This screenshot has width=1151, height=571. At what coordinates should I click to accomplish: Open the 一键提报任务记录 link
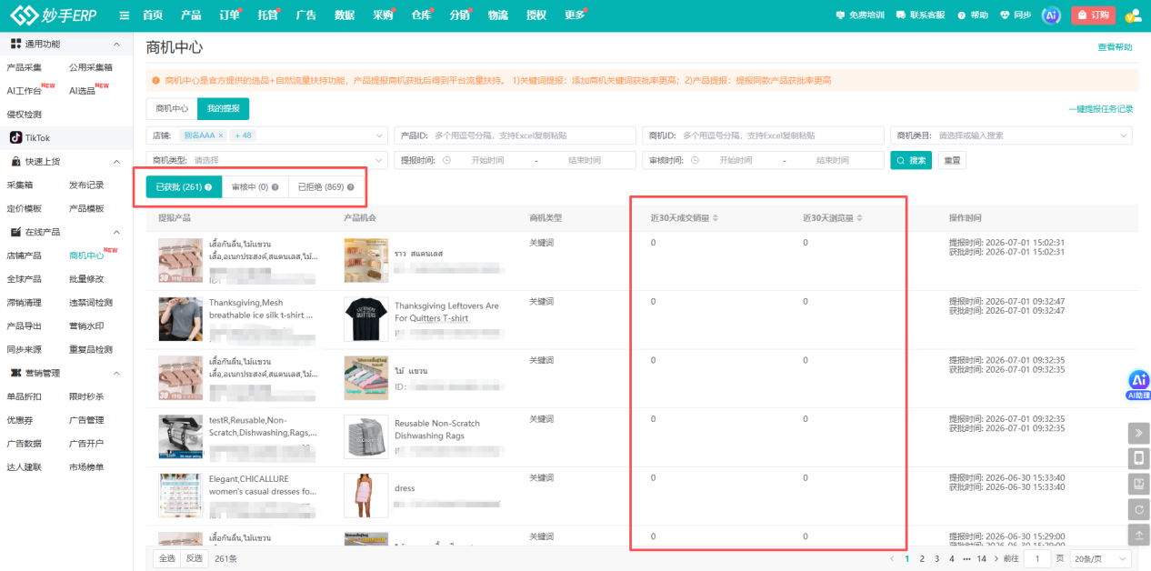[x=1100, y=109]
